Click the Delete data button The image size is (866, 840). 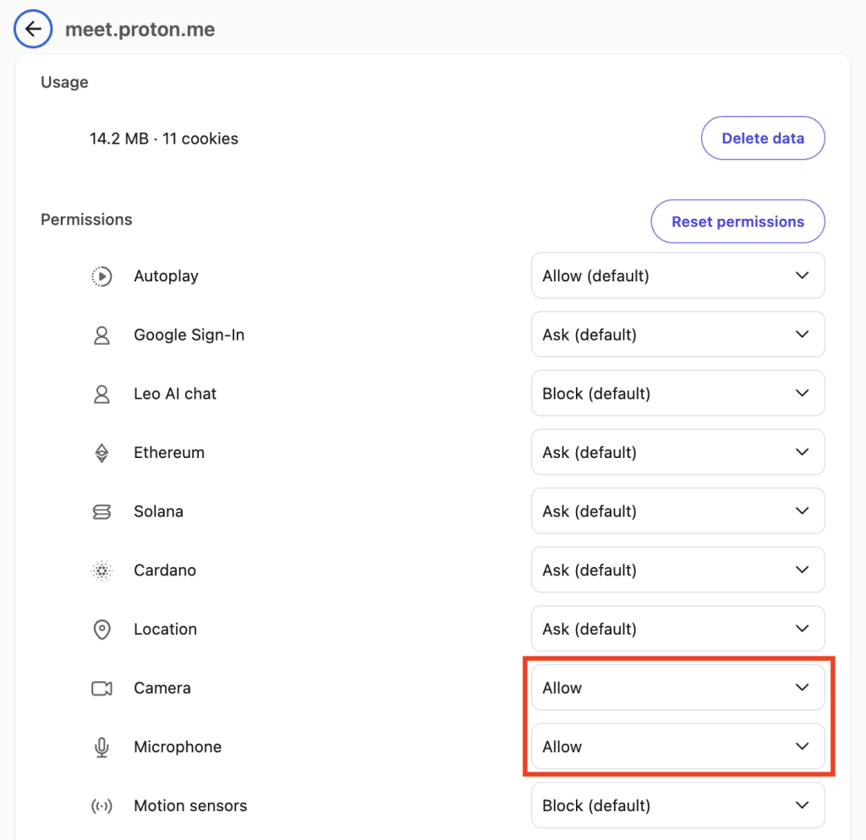coord(763,138)
